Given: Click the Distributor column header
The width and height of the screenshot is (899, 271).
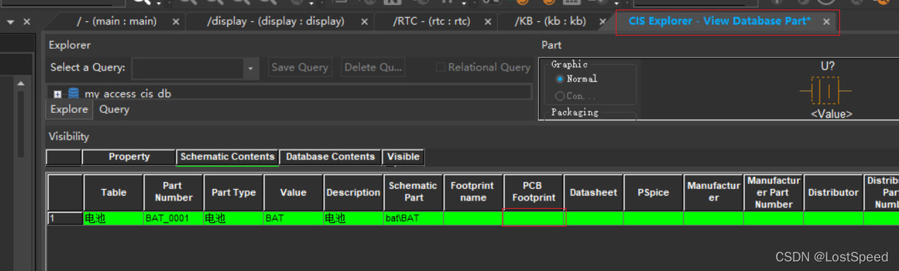Looking at the screenshot, I should 833,192.
